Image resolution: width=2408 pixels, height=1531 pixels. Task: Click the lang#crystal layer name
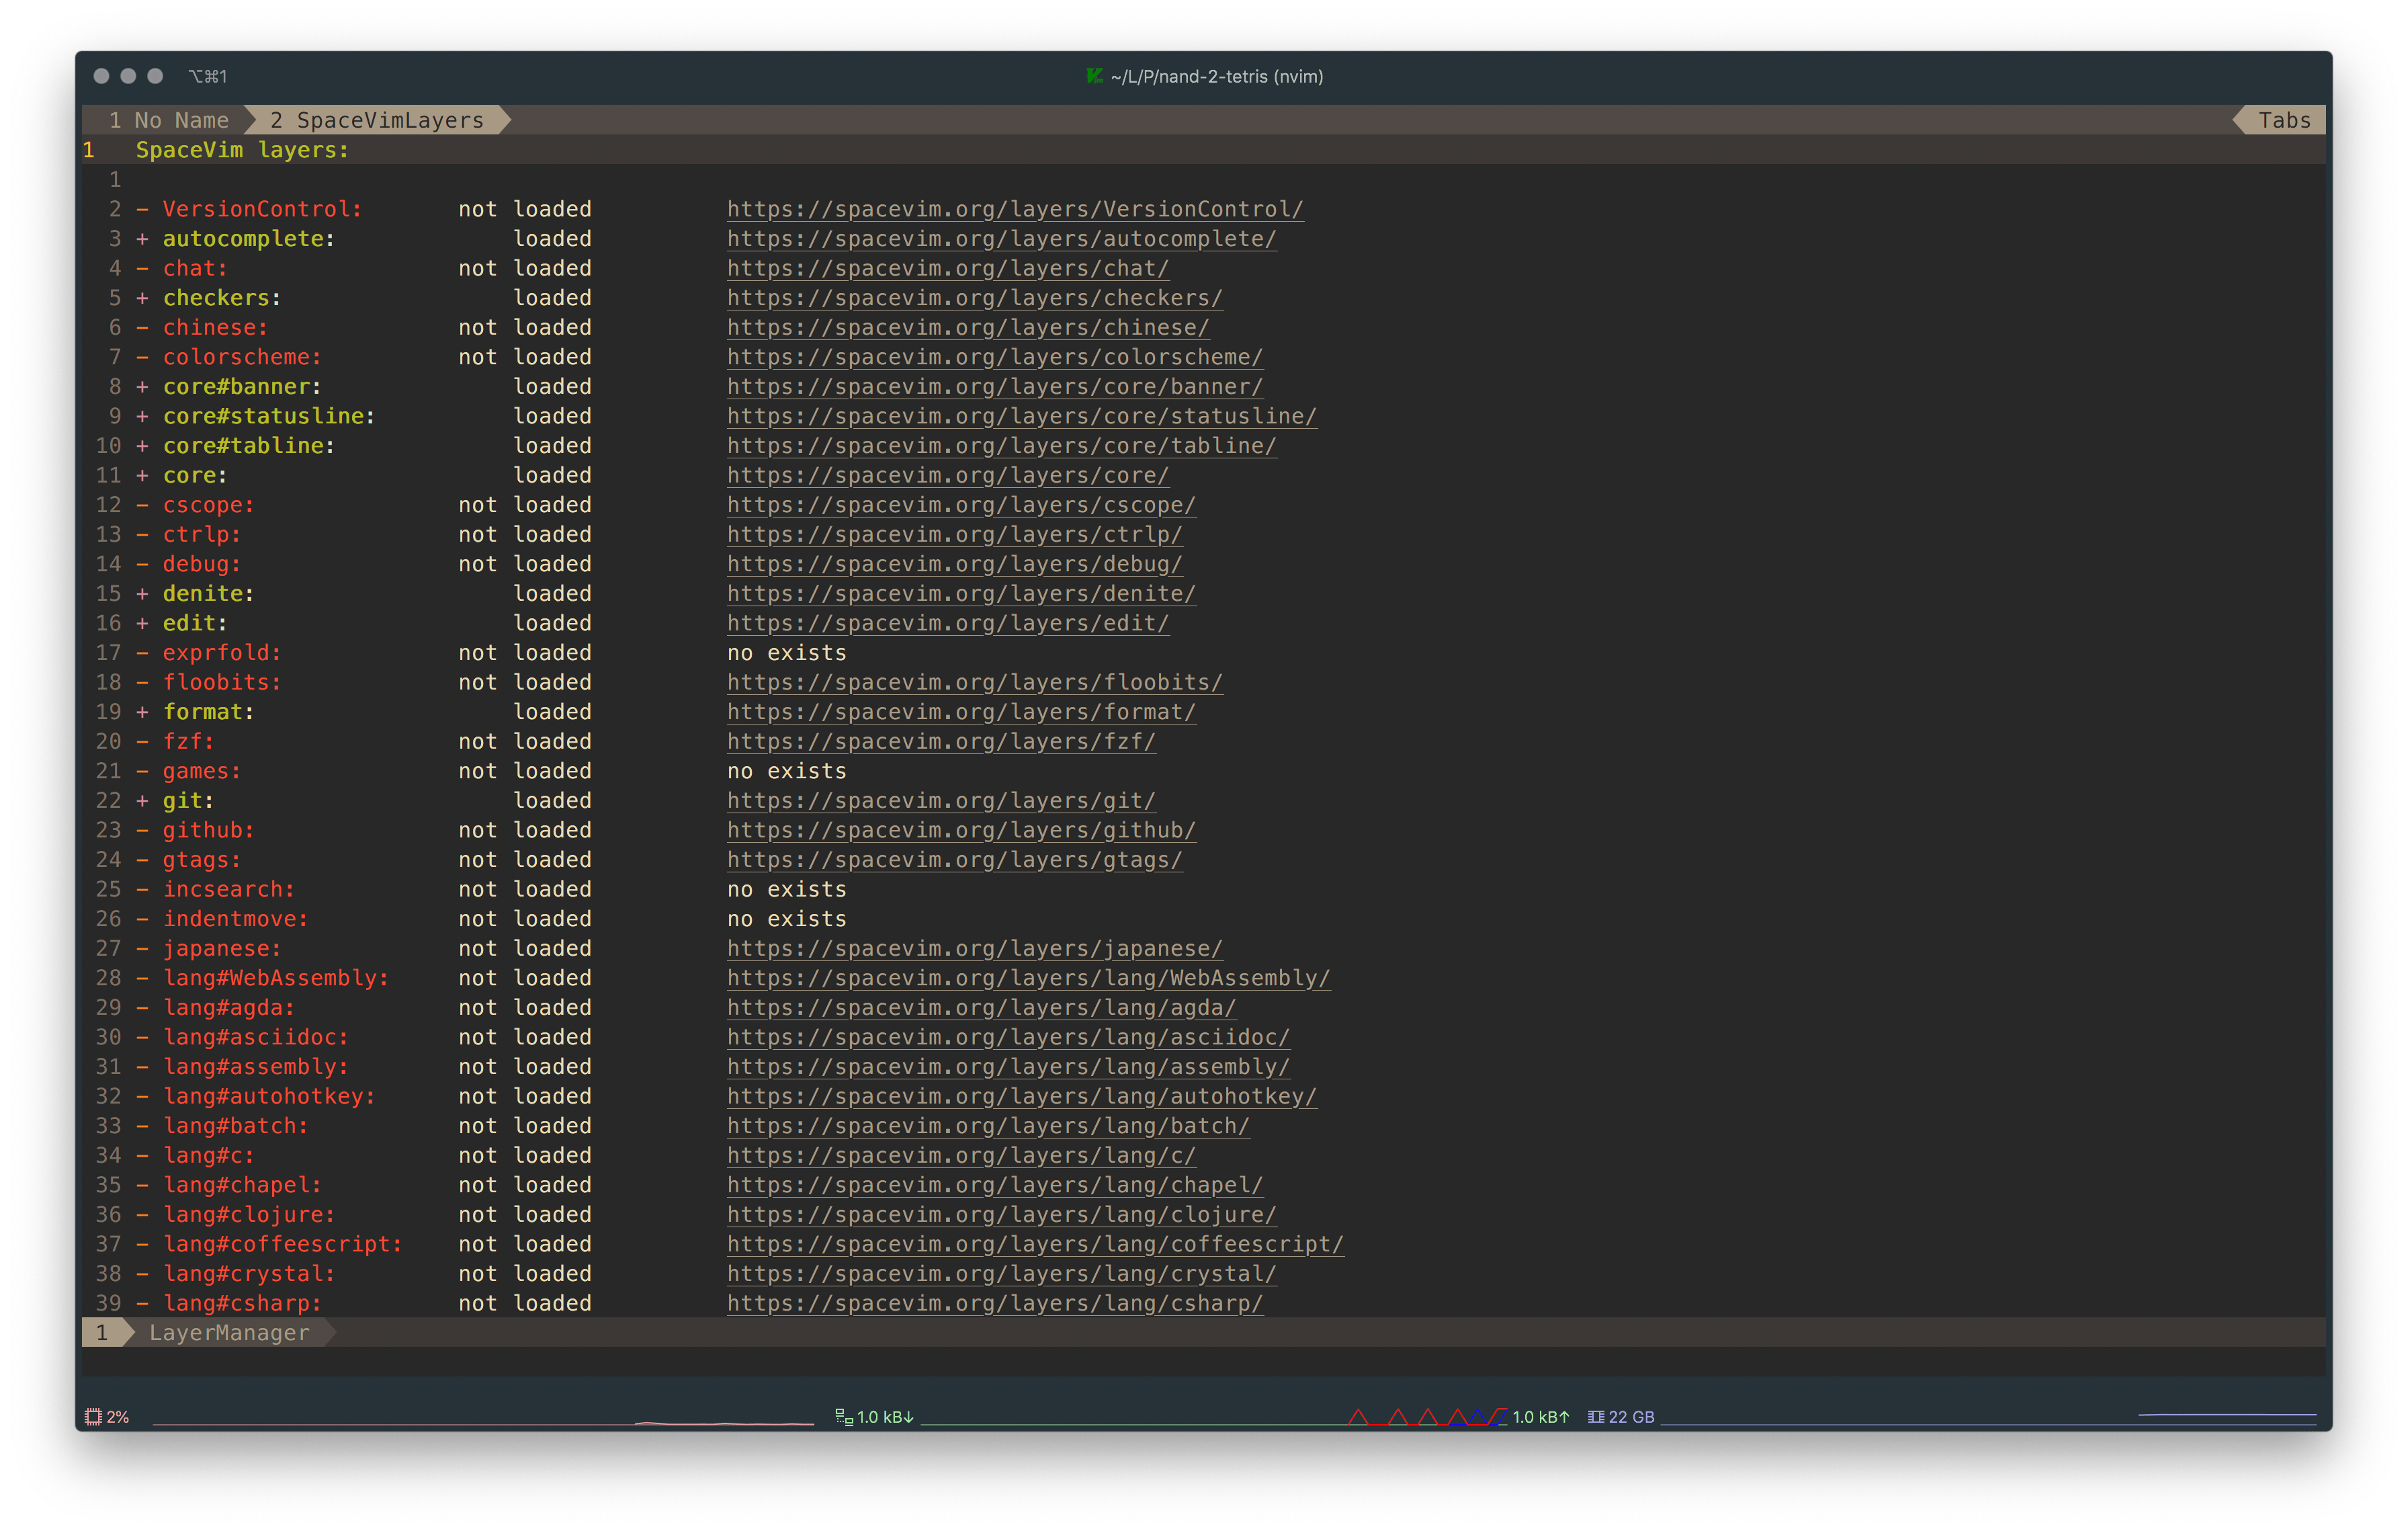pyautogui.click(x=249, y=1273)
